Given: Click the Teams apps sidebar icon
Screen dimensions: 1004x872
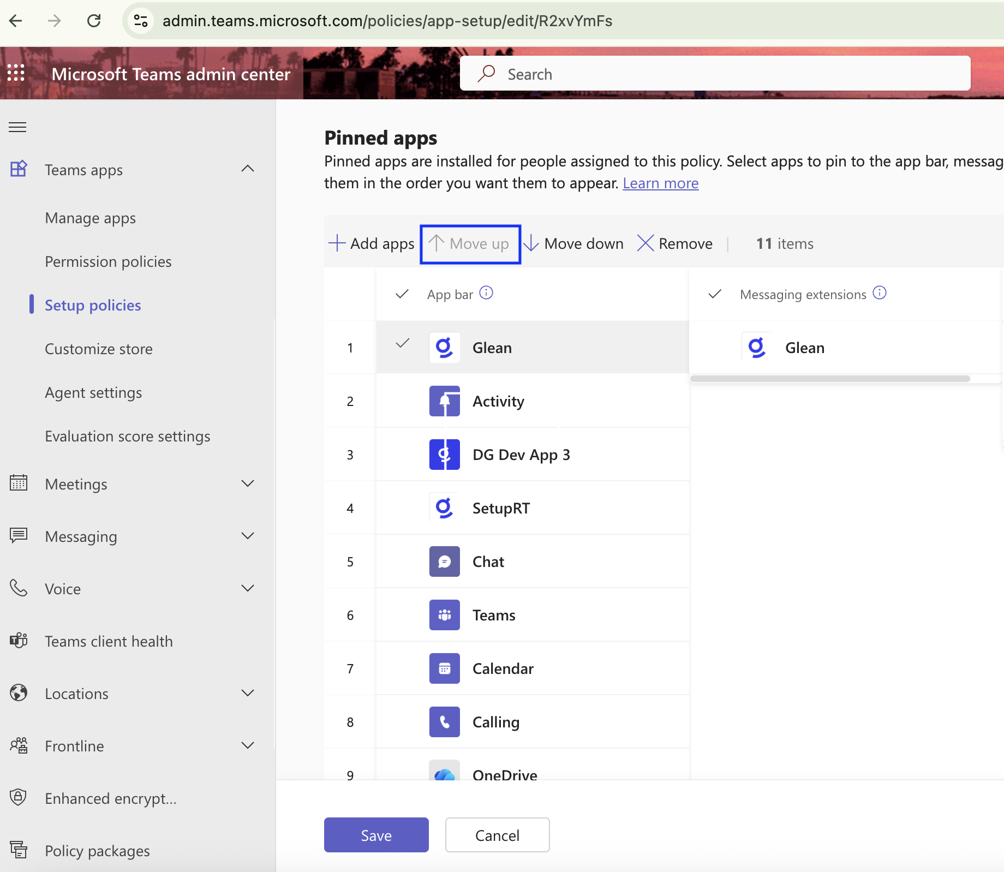Looking at the screenshot, I should click(19, 169).
